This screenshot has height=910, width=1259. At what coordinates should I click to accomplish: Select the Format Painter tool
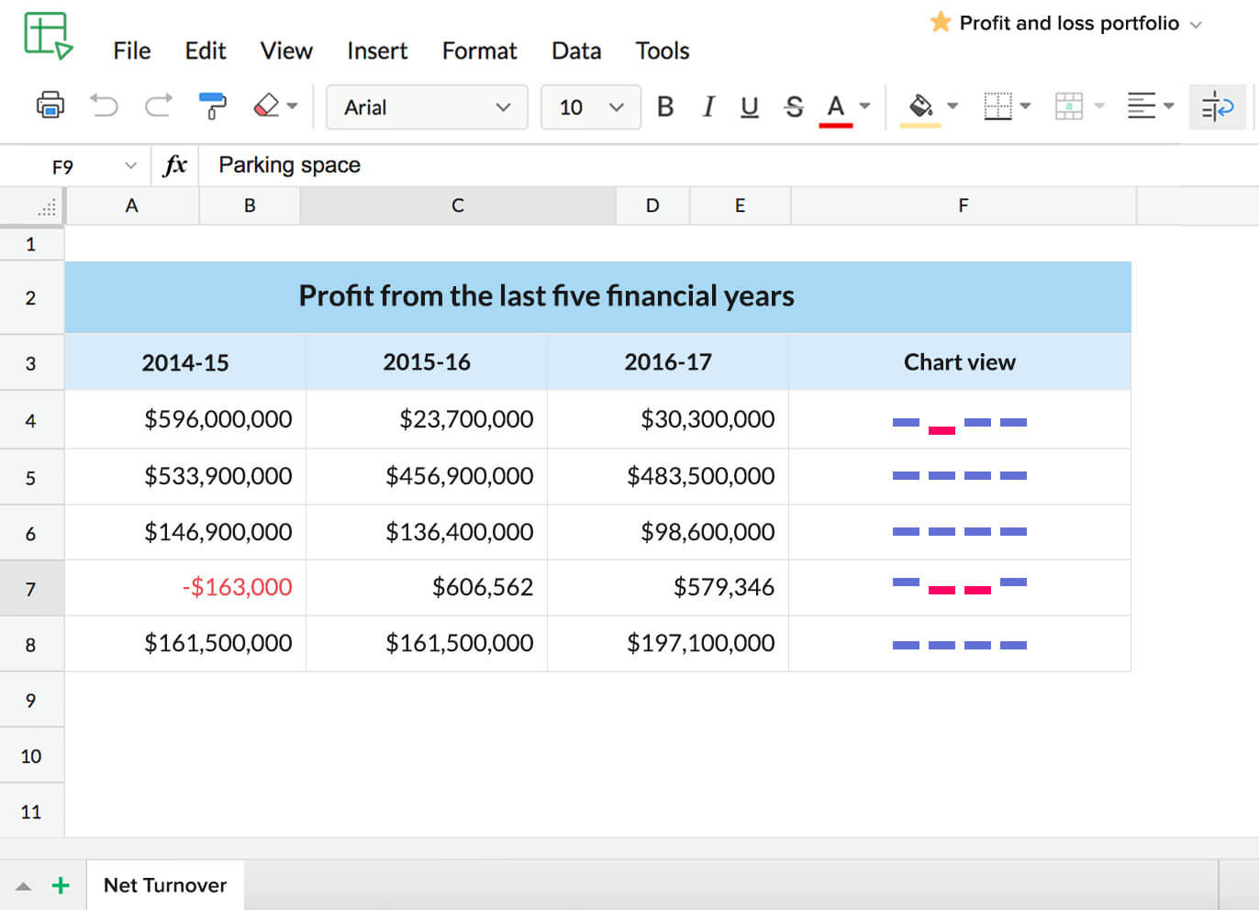(213, 106)
